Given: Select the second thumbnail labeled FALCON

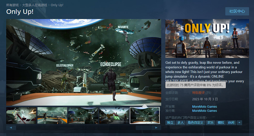Looking at the screenshot, I should pos(52,115).
